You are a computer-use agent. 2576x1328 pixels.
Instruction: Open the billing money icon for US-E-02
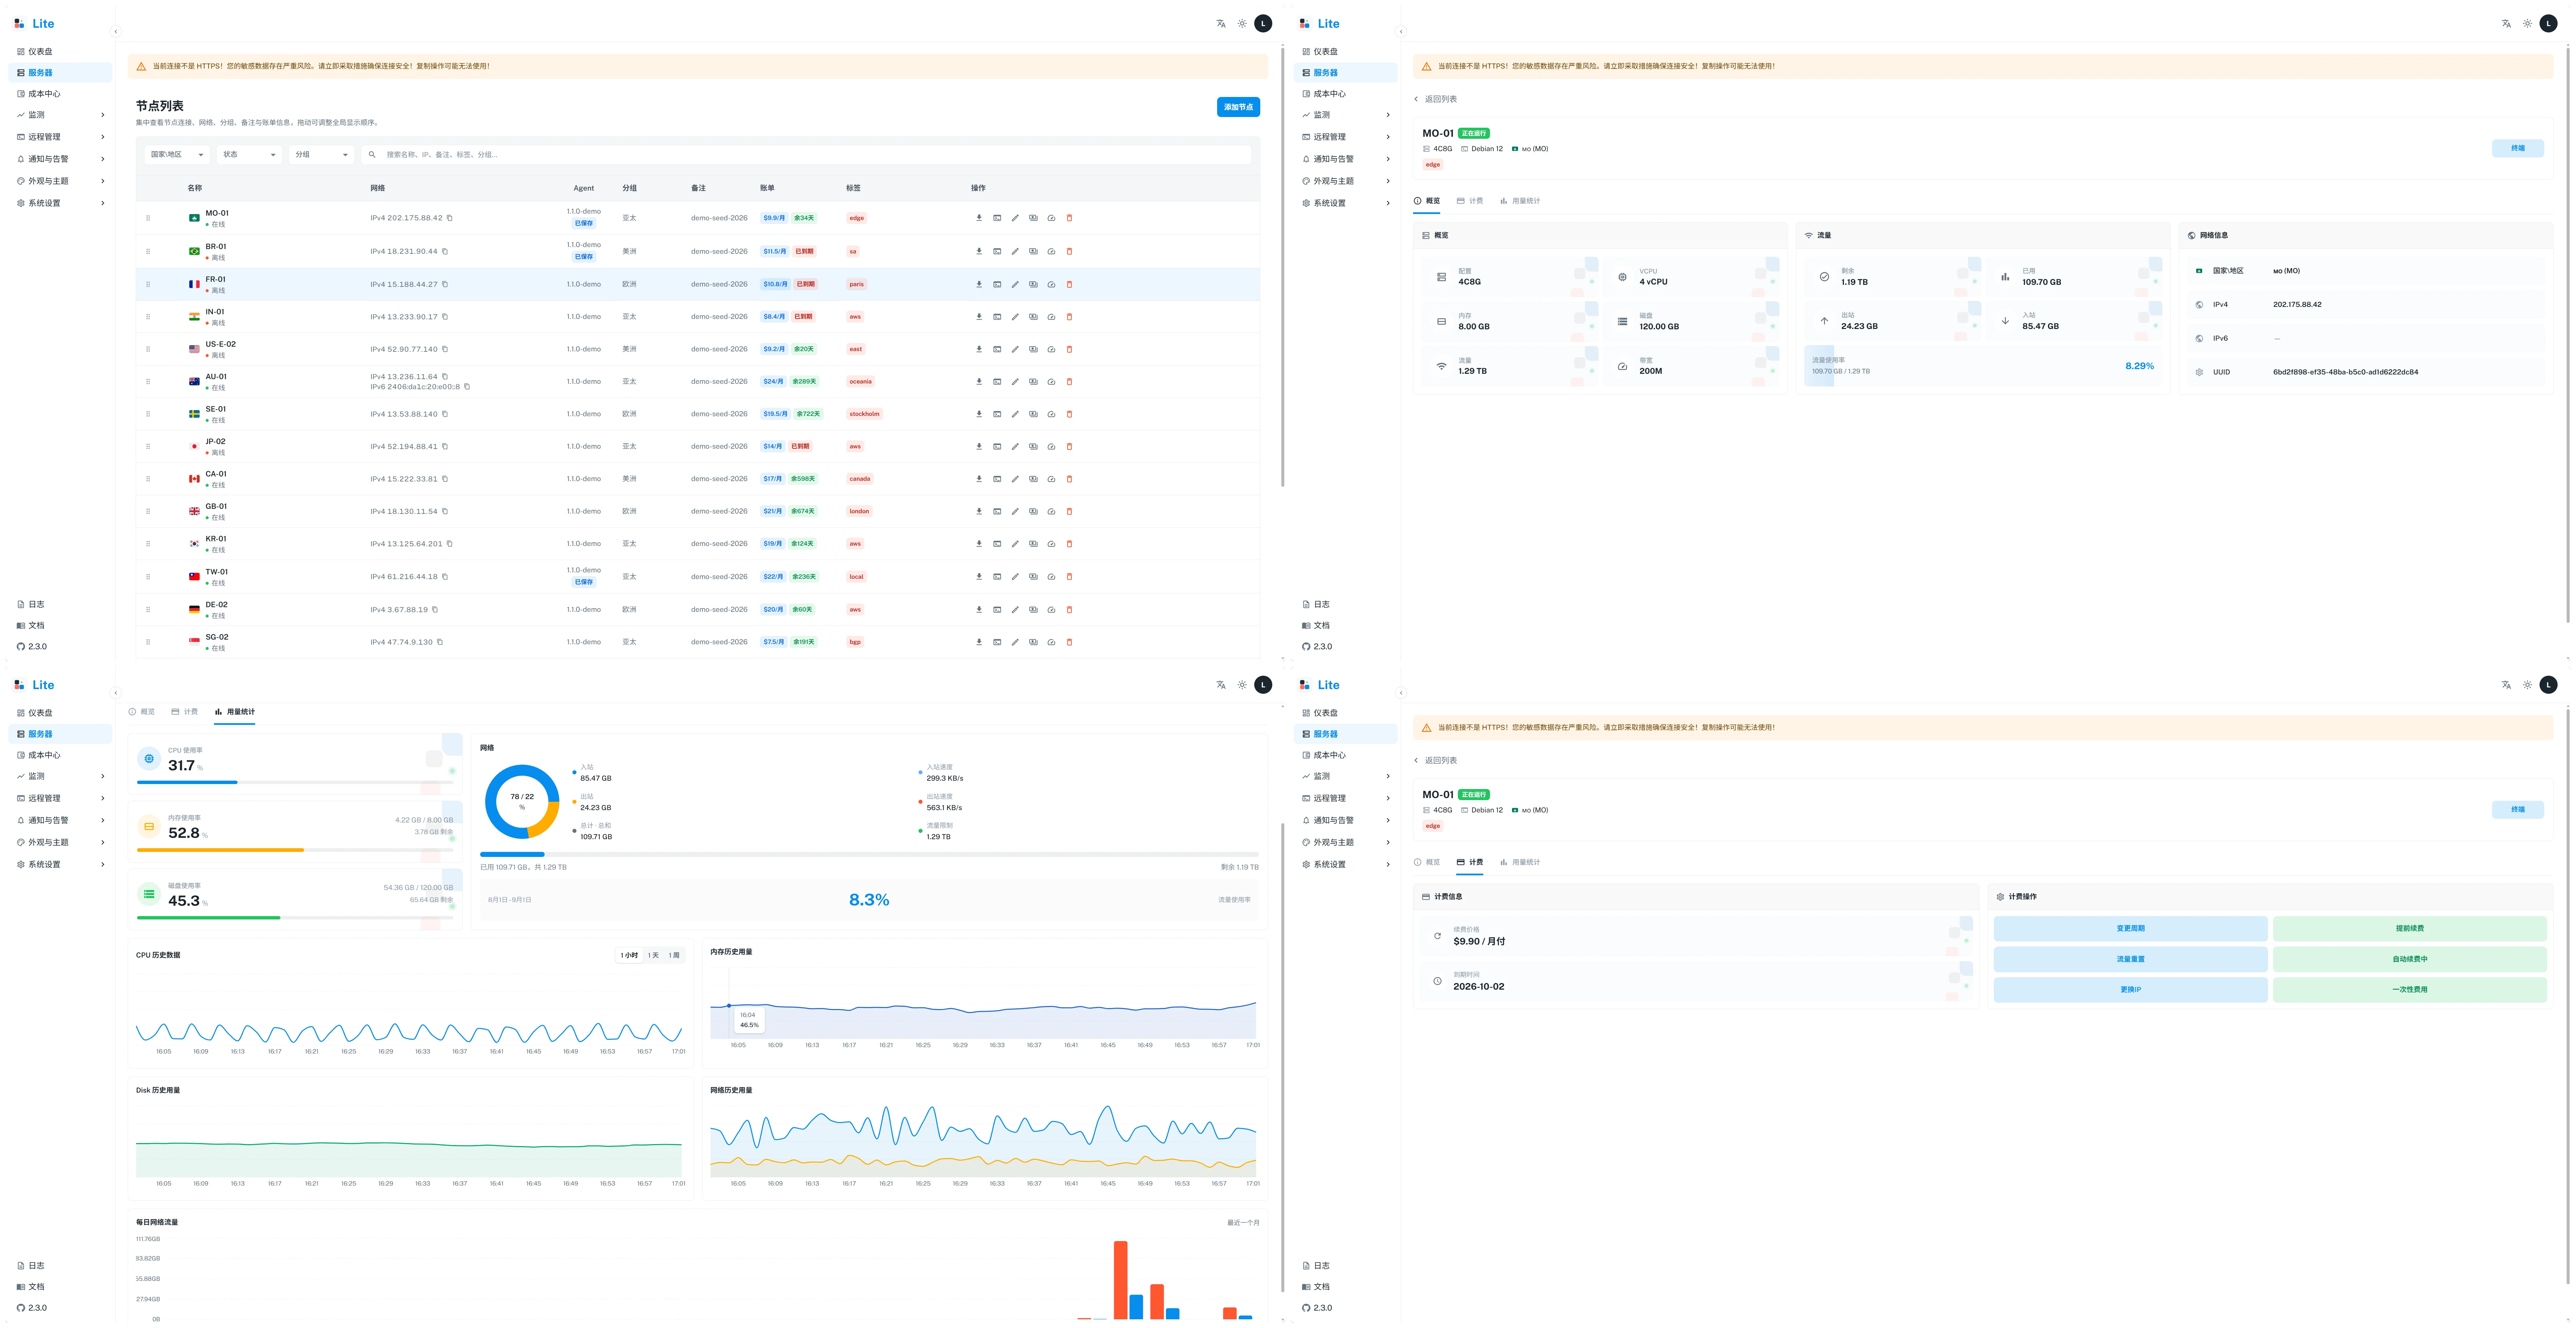point(1033,349)
